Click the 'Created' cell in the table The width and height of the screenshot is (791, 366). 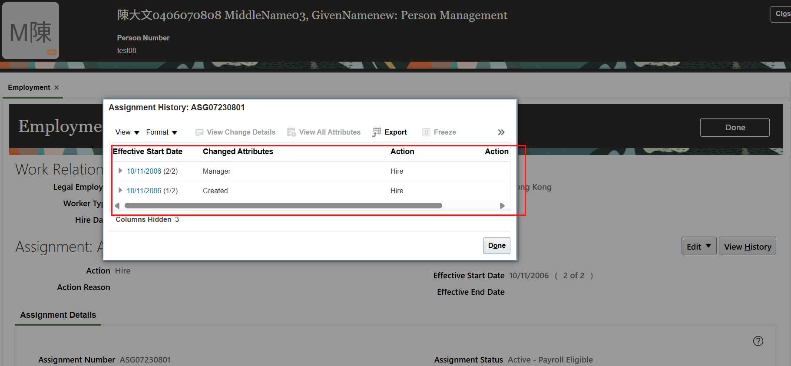tap(215, 191)
